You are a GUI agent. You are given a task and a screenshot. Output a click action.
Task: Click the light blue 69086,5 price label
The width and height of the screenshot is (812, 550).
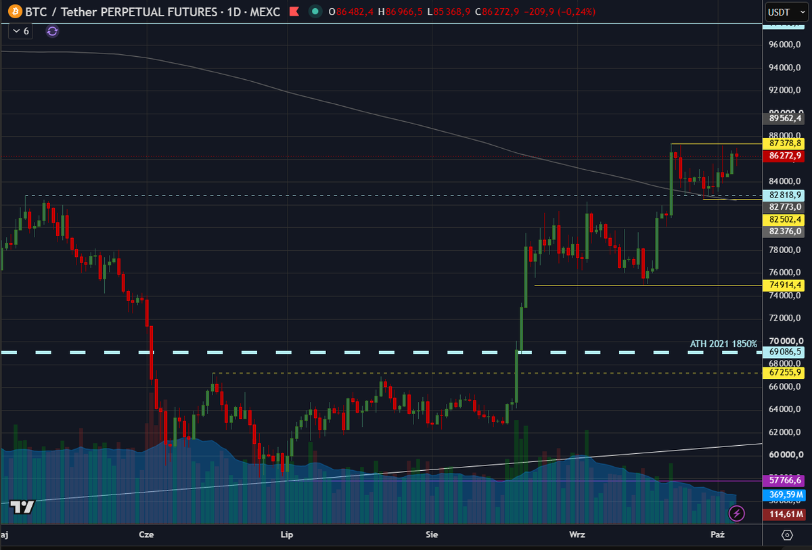click(784, 352)
